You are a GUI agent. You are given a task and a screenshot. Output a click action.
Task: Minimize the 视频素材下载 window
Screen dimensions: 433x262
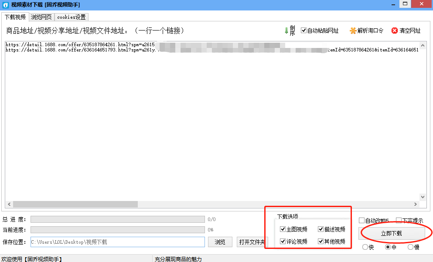click(393, 4)
